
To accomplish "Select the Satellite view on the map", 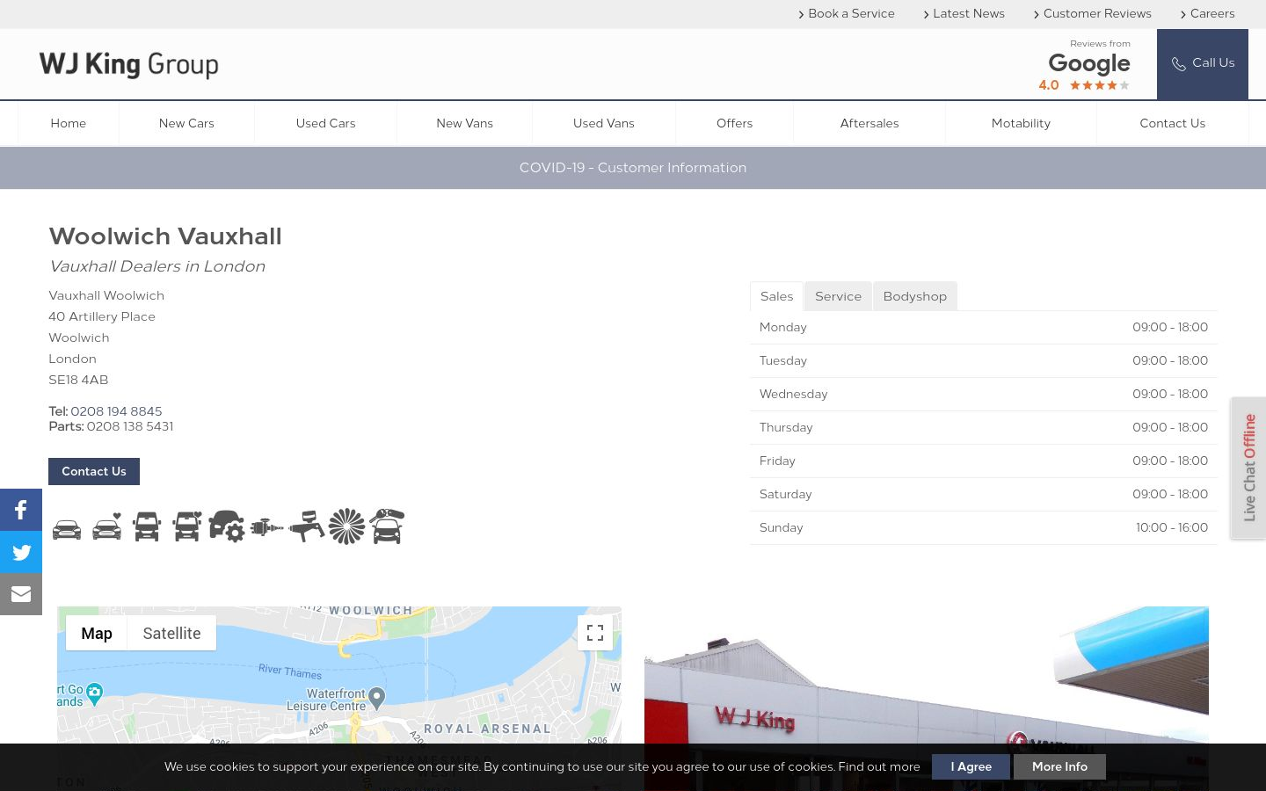I will tap(171, 633).
